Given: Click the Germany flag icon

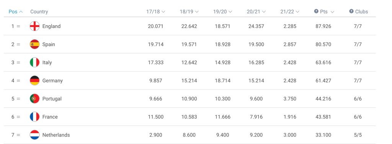Looking at the screenshot, I should coord(34,80).
